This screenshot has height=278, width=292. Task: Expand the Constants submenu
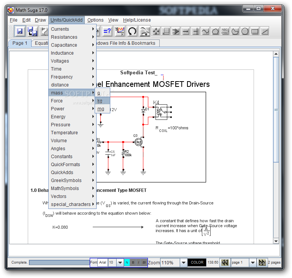point(72,157)
